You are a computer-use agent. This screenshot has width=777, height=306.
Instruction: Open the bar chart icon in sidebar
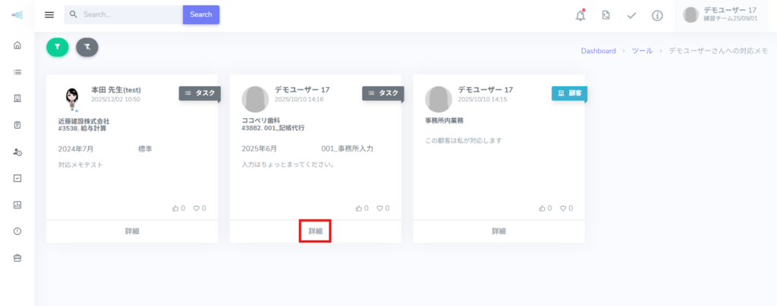[x=17, y=205]
